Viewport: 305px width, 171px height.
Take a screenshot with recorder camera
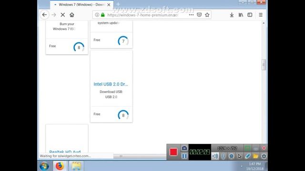point(184,148)
